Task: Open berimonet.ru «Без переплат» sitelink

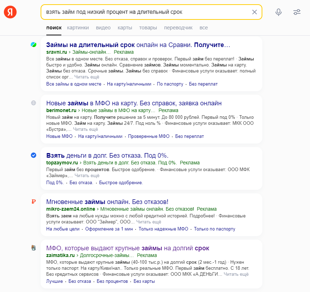Action: coord(189,136)
